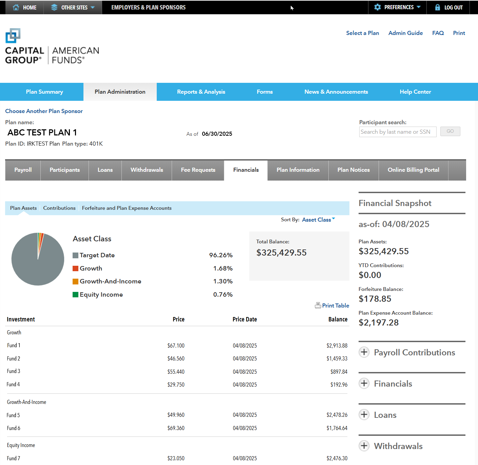
Task: Switch to the Reports & Analysis tab
Action: pyautogui.click(x=201, y=92)
